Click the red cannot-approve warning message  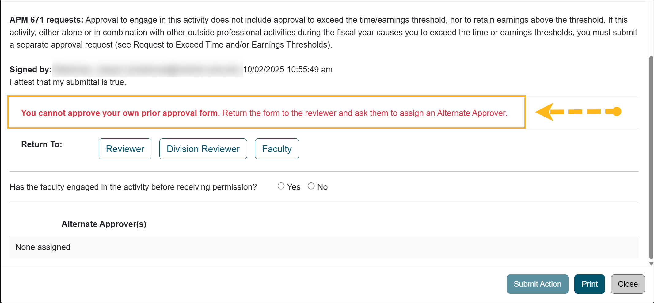coord(264,113)
